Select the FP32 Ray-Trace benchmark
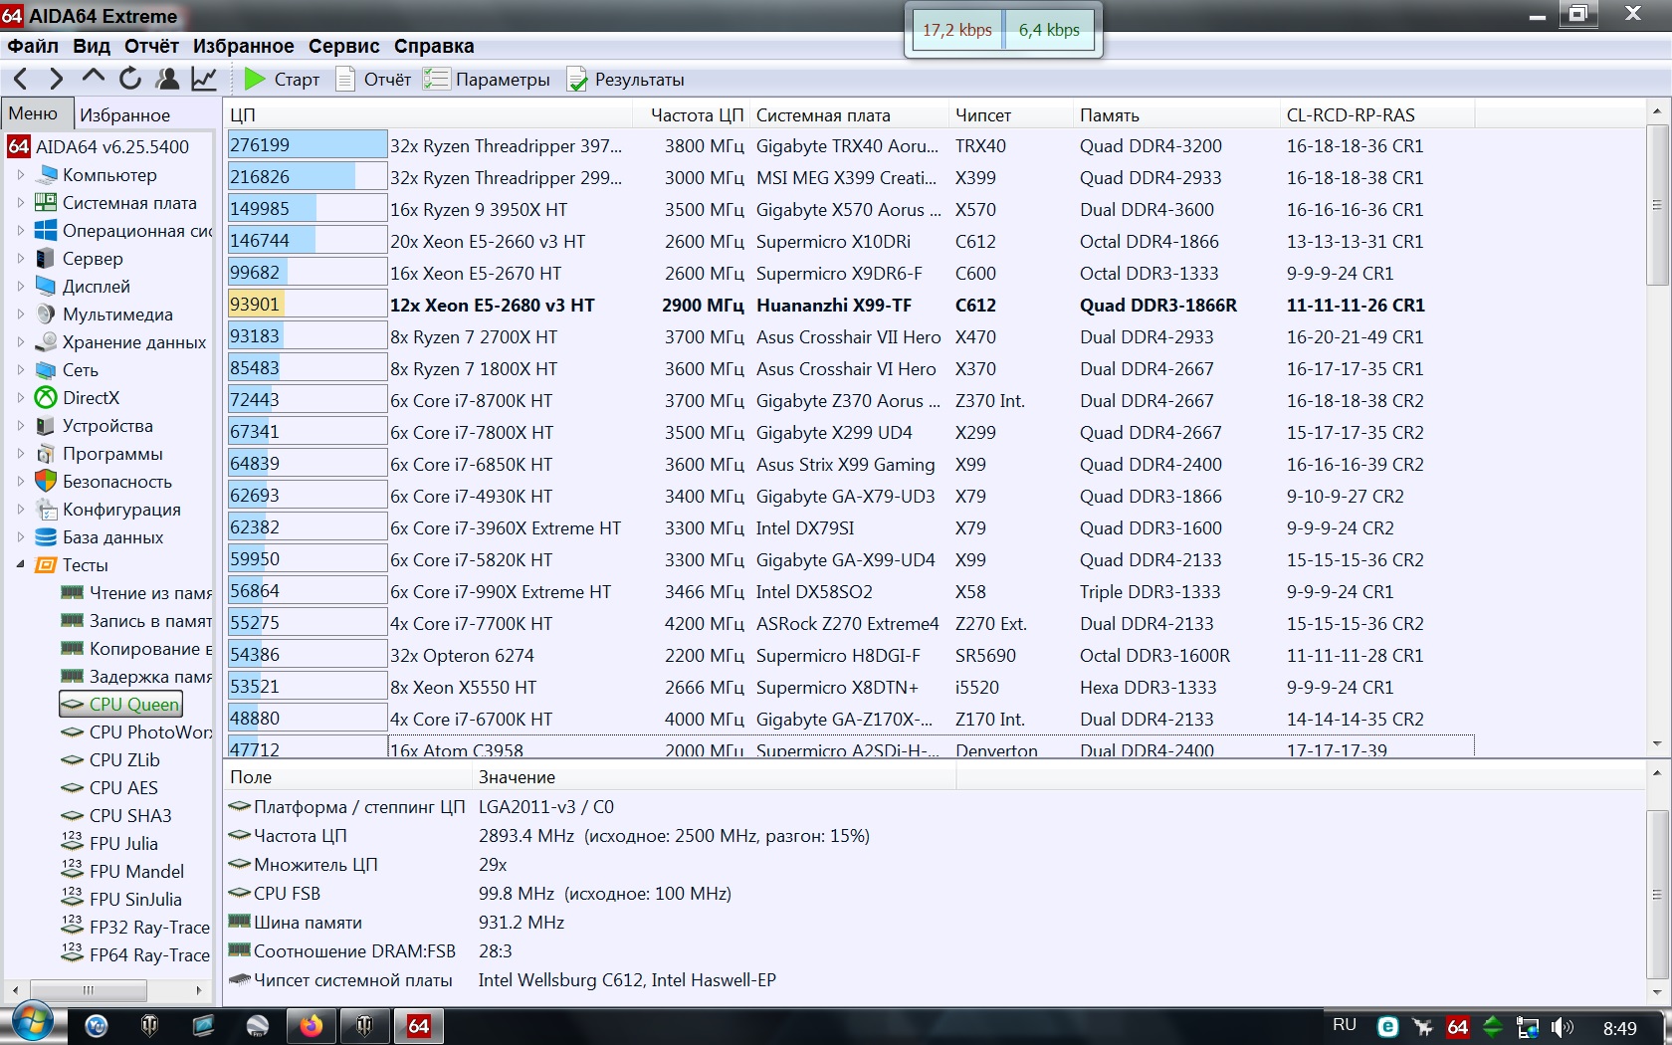 coord(135,928)
